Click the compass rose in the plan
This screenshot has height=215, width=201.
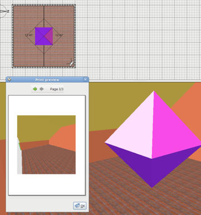3,11
